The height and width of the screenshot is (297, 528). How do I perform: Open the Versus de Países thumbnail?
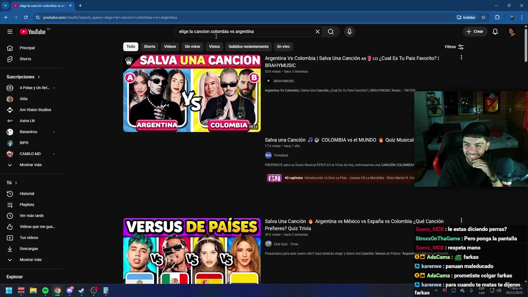tap(192, 251)
